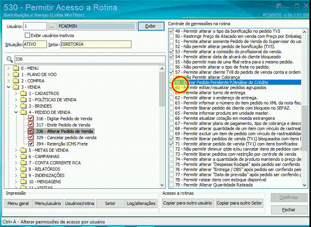
Task: Open Log/alterações report
Action: click(x=141, y=203)
